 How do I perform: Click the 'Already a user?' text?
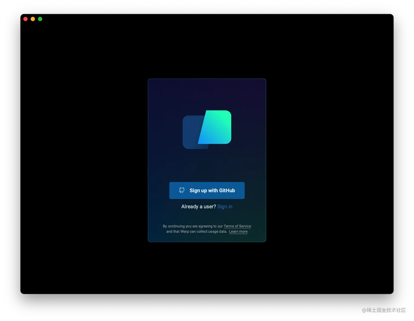click(199, 207)
